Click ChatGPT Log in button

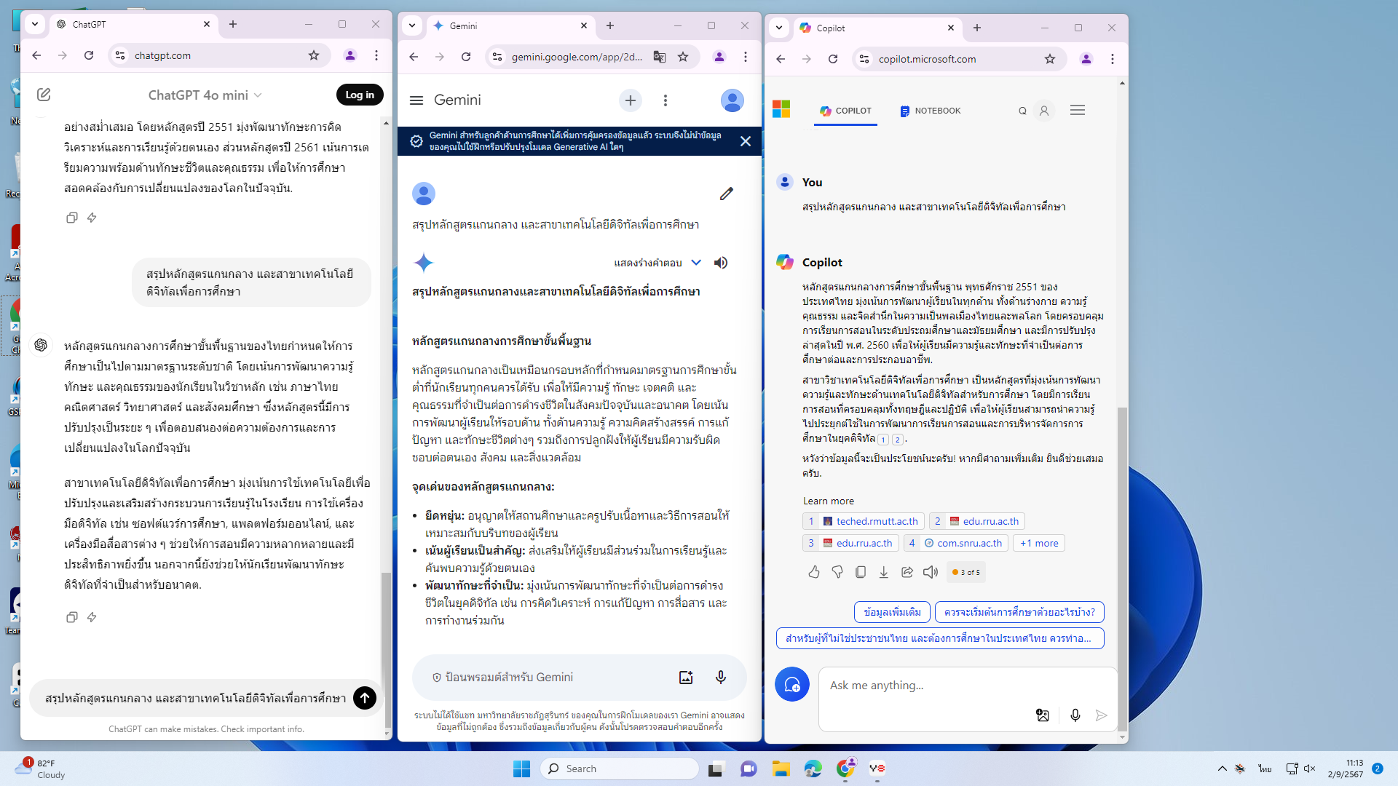point(360,95)
